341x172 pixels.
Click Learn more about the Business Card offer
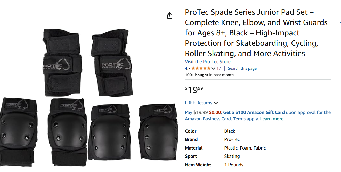pyautogui.click(x=272, y=119)
